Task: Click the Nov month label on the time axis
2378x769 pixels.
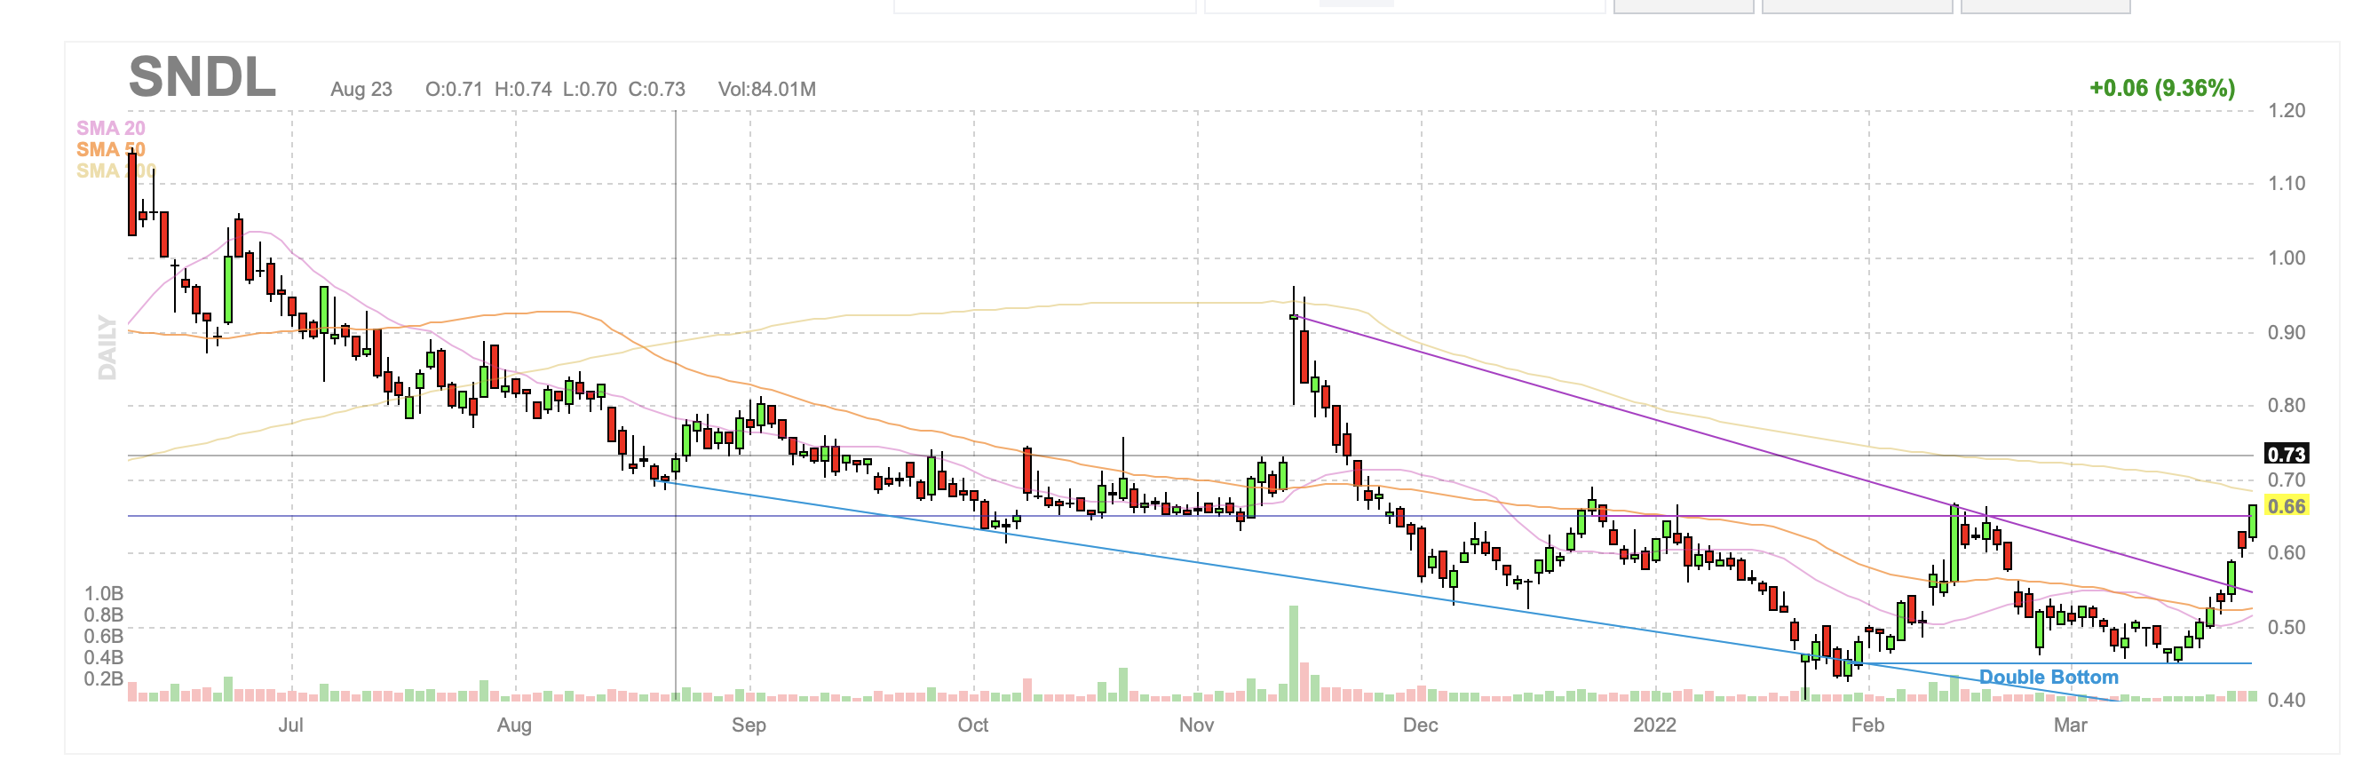Action: click(1196, 725)
